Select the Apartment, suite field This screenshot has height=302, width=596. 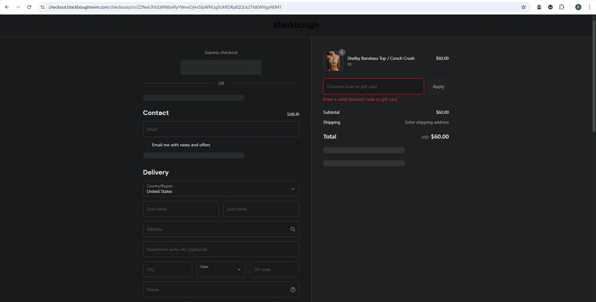point(221,249)
